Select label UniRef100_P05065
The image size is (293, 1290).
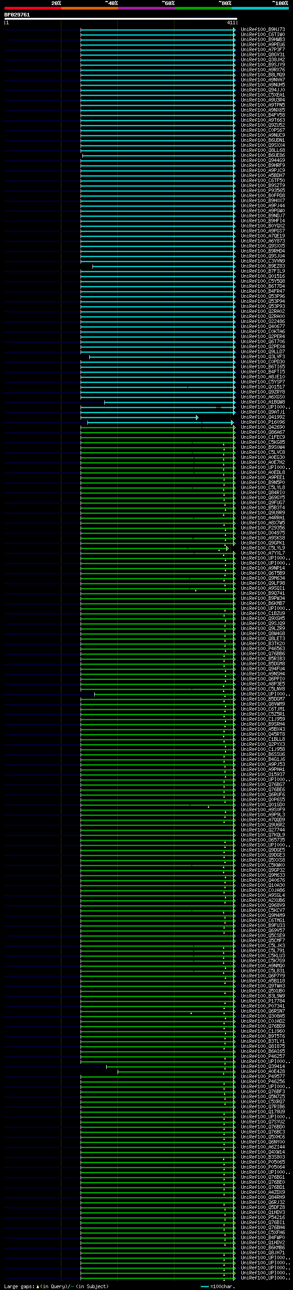click(x=263, y=1162)
